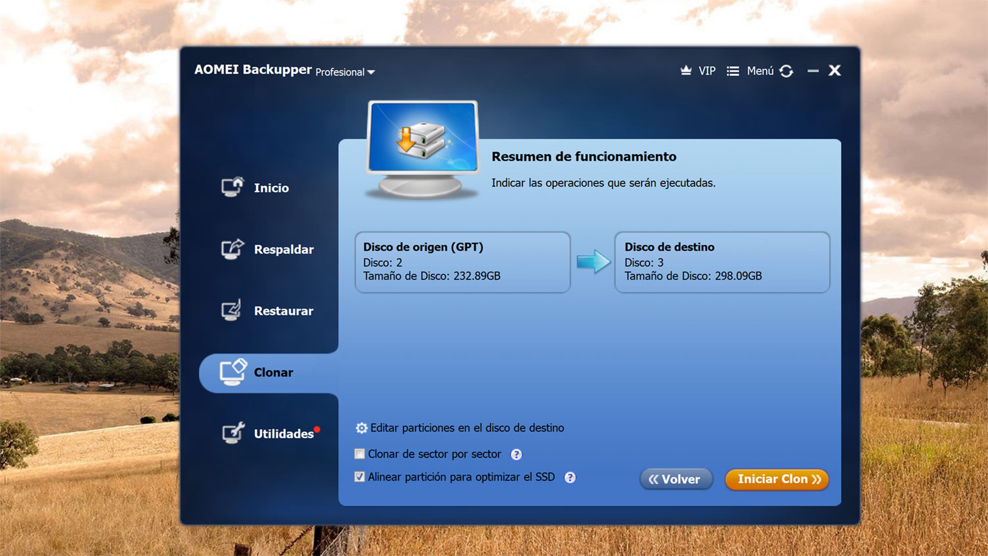Click the refresh circular arrows icon

click(786, 71)
